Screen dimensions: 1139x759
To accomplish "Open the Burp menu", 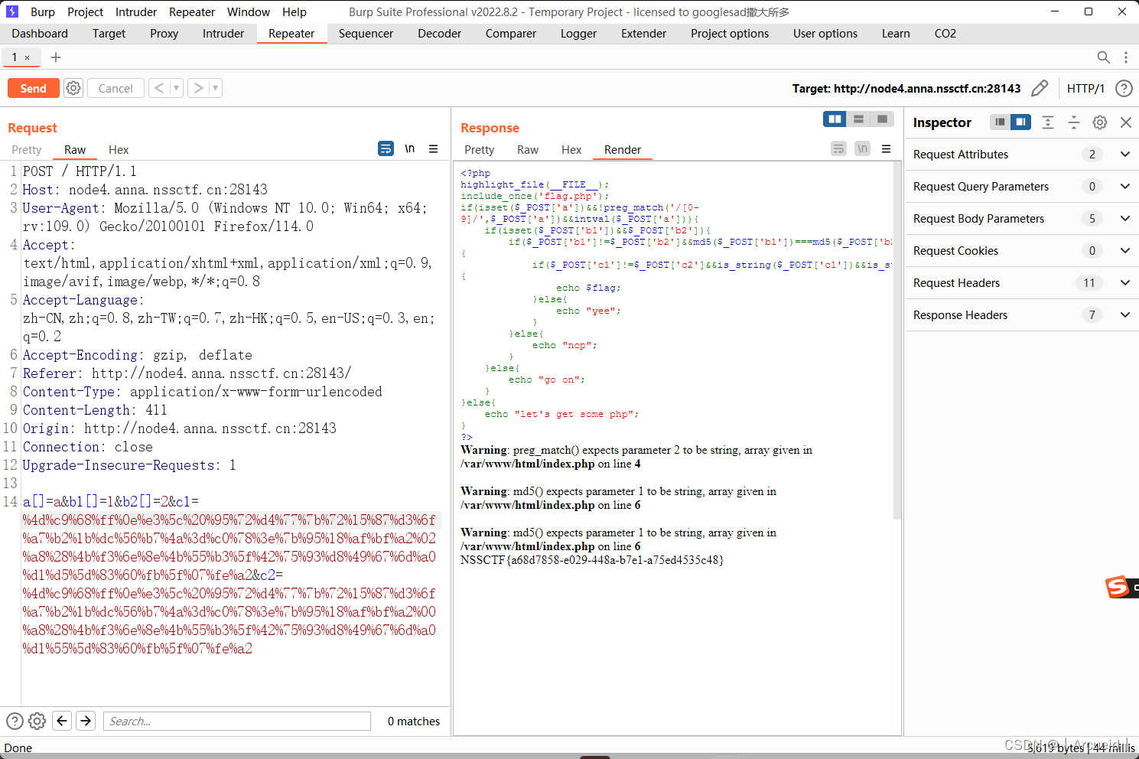I will 43,12.
